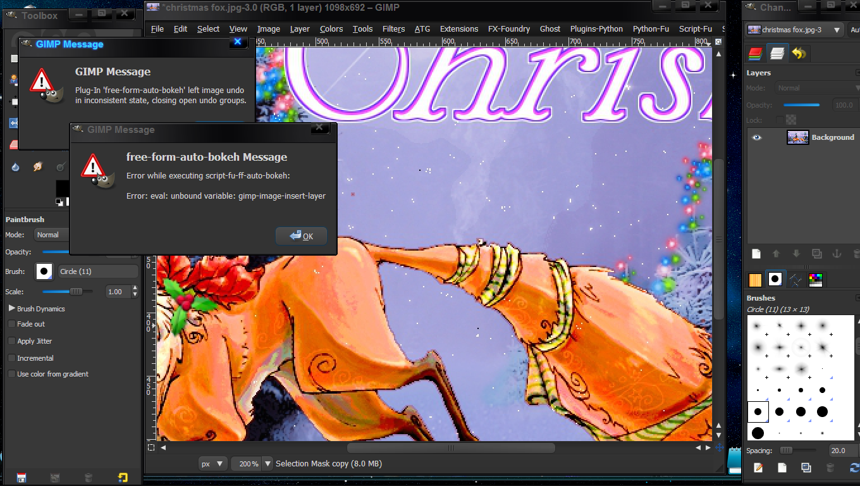Open the Select menu
Screen dimensions: 860x486
(x=208, y=28)
